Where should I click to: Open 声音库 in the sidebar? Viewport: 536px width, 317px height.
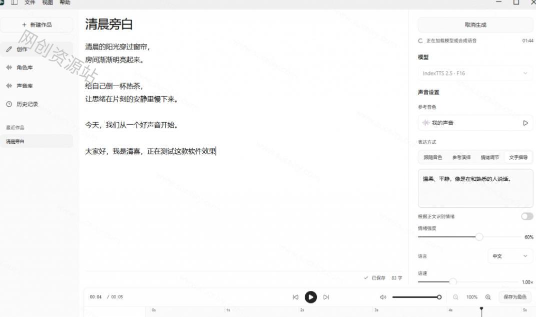[37, 86]
